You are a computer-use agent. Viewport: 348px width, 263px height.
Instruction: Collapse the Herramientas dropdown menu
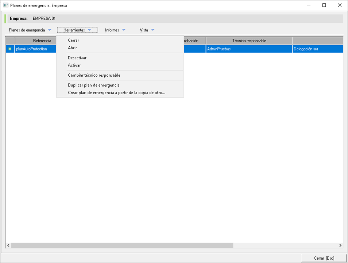coord(77,30)
